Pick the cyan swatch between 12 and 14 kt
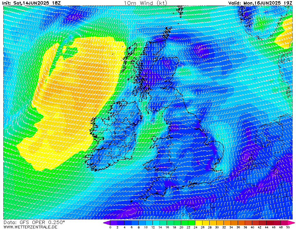The width and height of the screenshot is (296, 229). pyautogui.click(x=156, y=223)
